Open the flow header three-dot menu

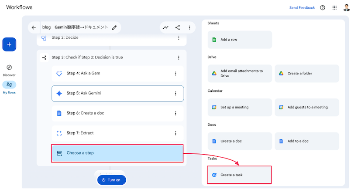coord(189,27)
